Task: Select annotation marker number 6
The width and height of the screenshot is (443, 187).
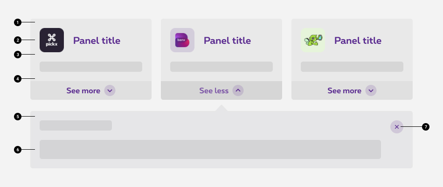Action: (x=18, y=150)
